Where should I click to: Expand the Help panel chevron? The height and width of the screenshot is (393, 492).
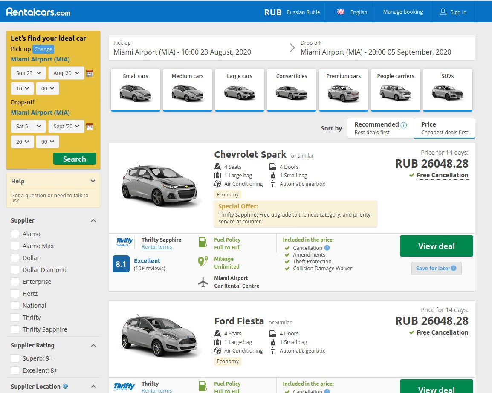[x=93, y=181]
